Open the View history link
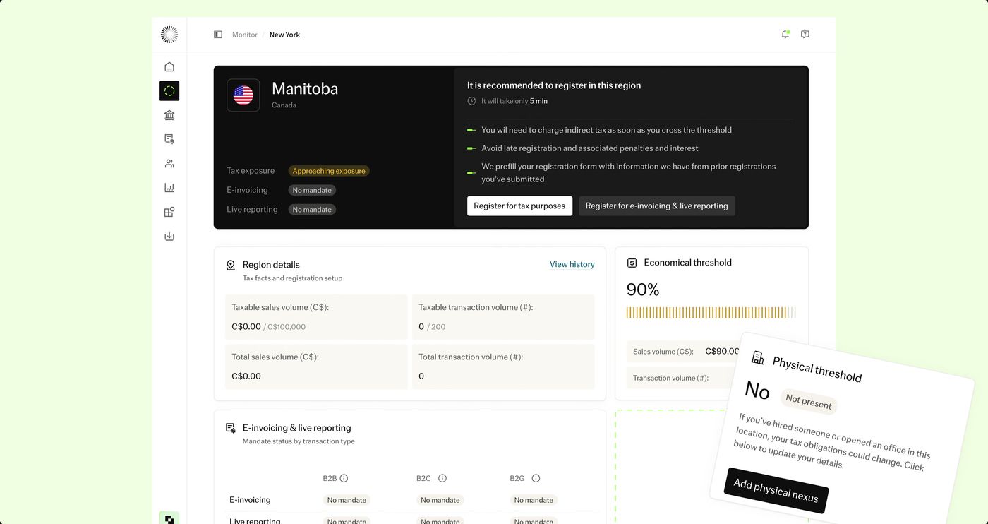This screenshot has width=988, height=524. (x=572, y=264)
